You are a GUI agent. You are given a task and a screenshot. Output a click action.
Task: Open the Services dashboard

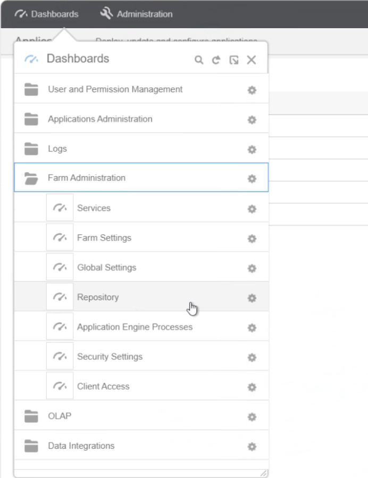(141, 208)
